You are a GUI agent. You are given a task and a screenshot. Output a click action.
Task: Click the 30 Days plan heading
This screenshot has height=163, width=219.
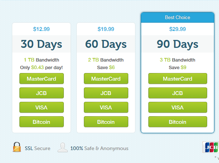41,44
